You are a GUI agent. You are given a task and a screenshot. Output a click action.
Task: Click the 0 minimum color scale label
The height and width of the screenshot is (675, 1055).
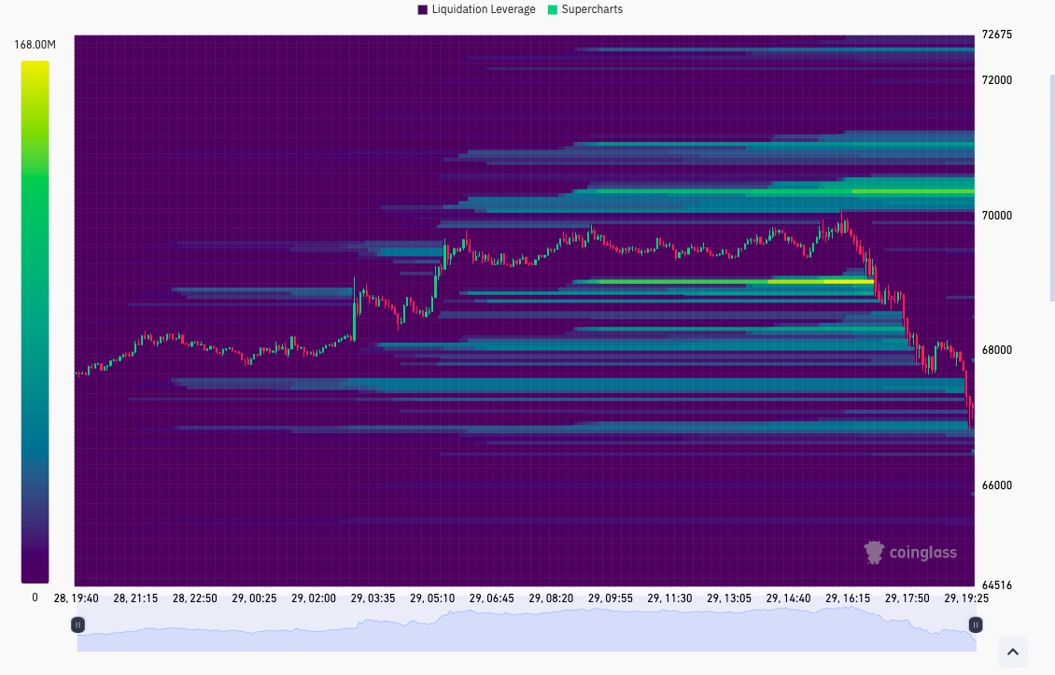[x=35, y=598]
